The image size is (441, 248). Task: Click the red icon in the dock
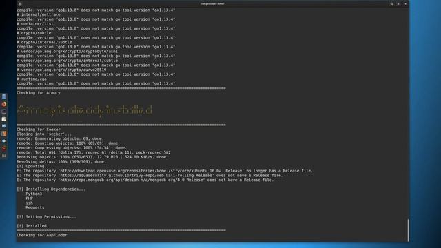pos(3,148)
